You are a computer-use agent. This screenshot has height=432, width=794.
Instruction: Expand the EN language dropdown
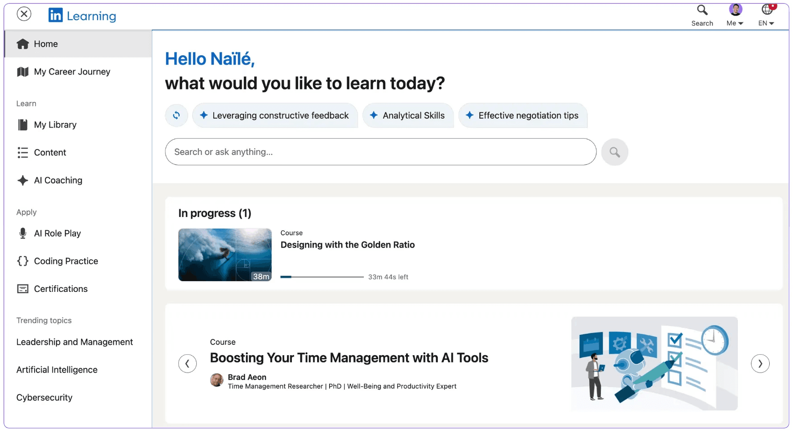pyautogui.click(x=766, y=23)
